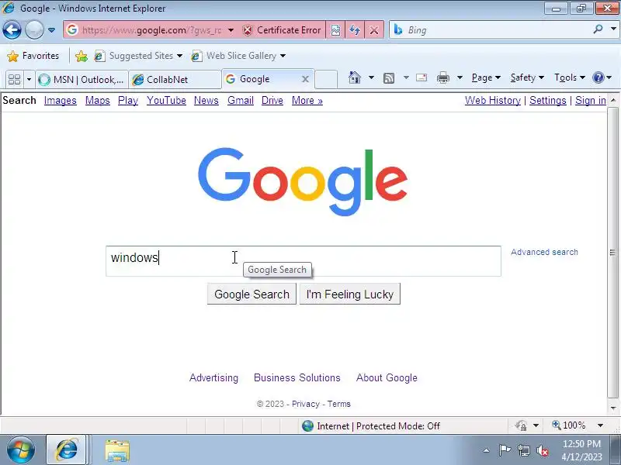This screenshot has height=465, width=621.
Task: Open the Privacy link in footer
Action: [305, 404]
